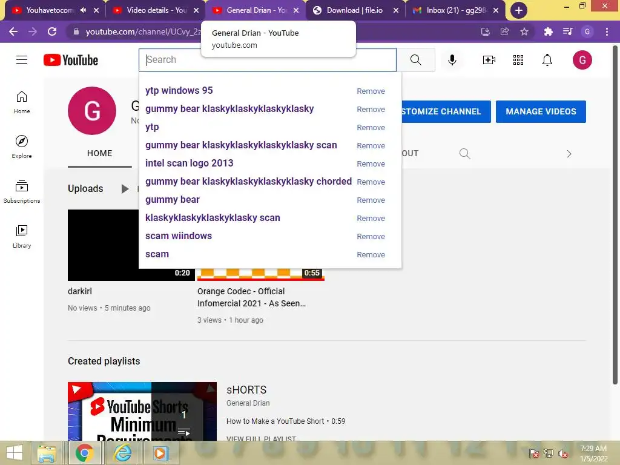The height and width of the screenshot is (465, 620).
Task: Click the G channel avatar picture
Action: pos(92,111)
